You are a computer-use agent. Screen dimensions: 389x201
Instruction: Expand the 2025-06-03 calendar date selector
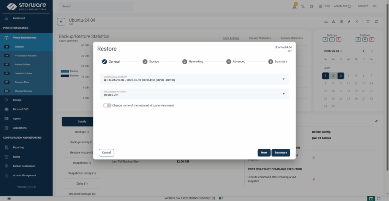(x=333, y=51)
